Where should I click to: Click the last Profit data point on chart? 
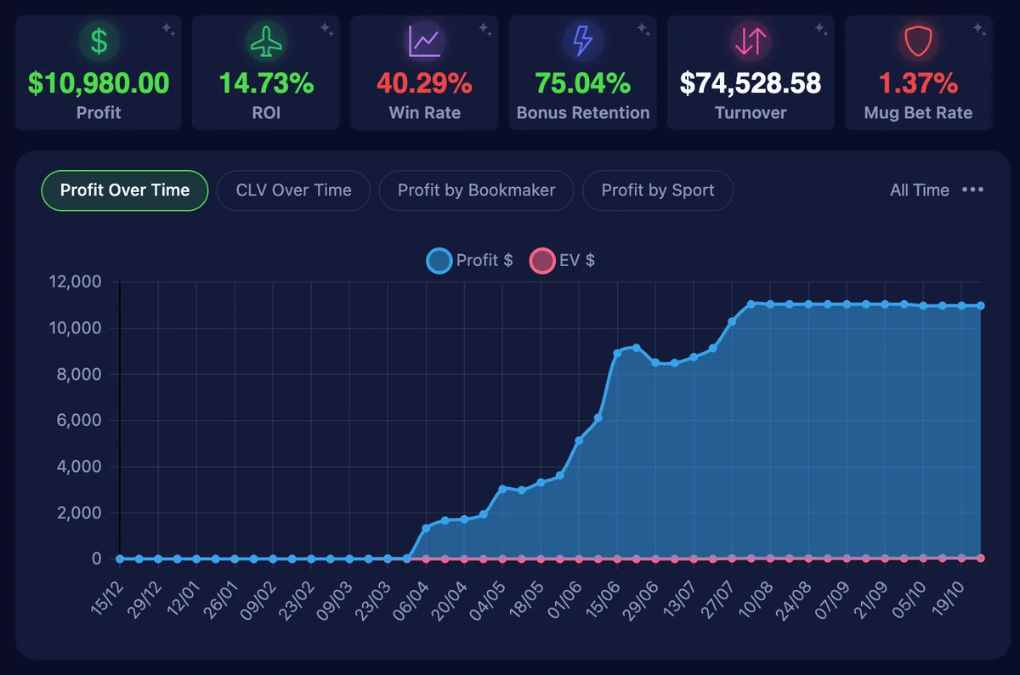click(x=981, y=305)
